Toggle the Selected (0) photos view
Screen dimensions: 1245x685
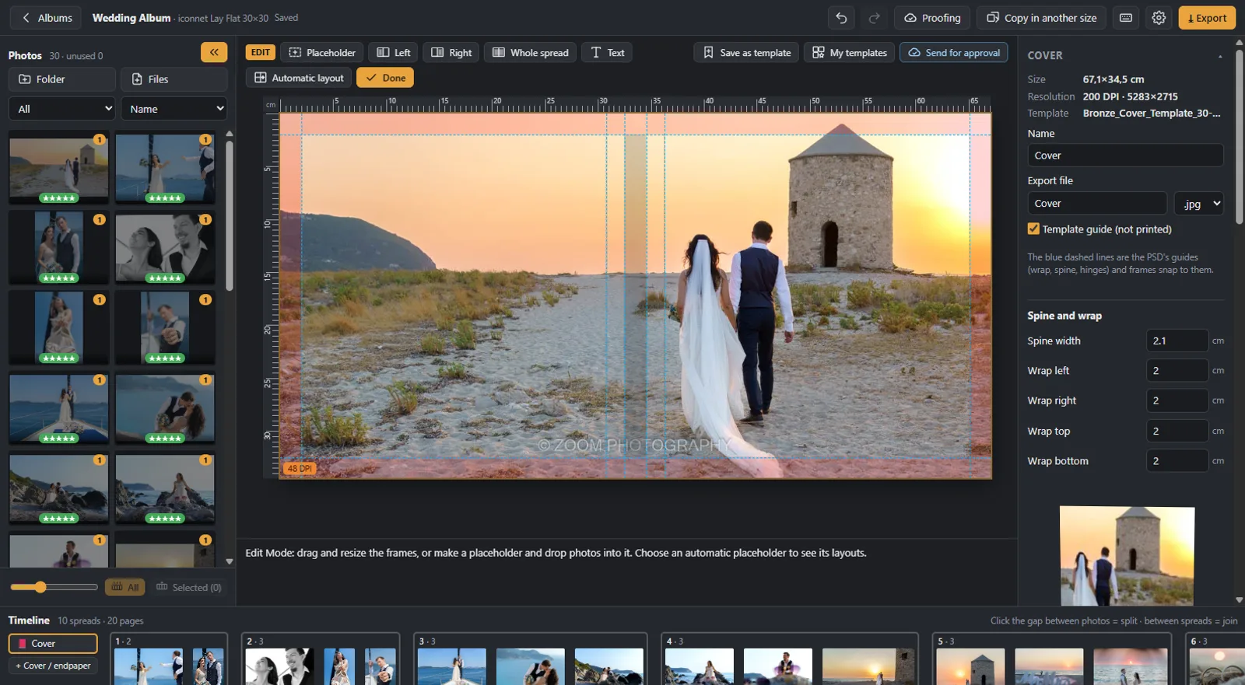(189, 587)
